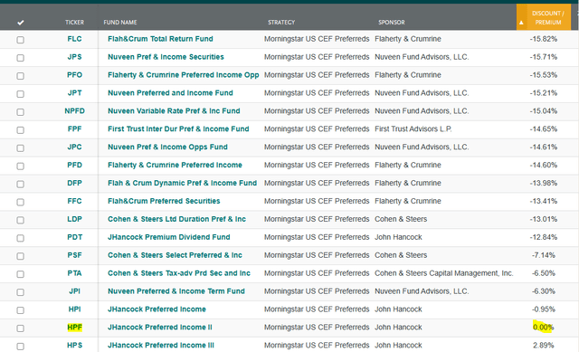Viewport: 579px width, 352px height.
Task: Check the box for FLC row
Action: coord(20,40)
